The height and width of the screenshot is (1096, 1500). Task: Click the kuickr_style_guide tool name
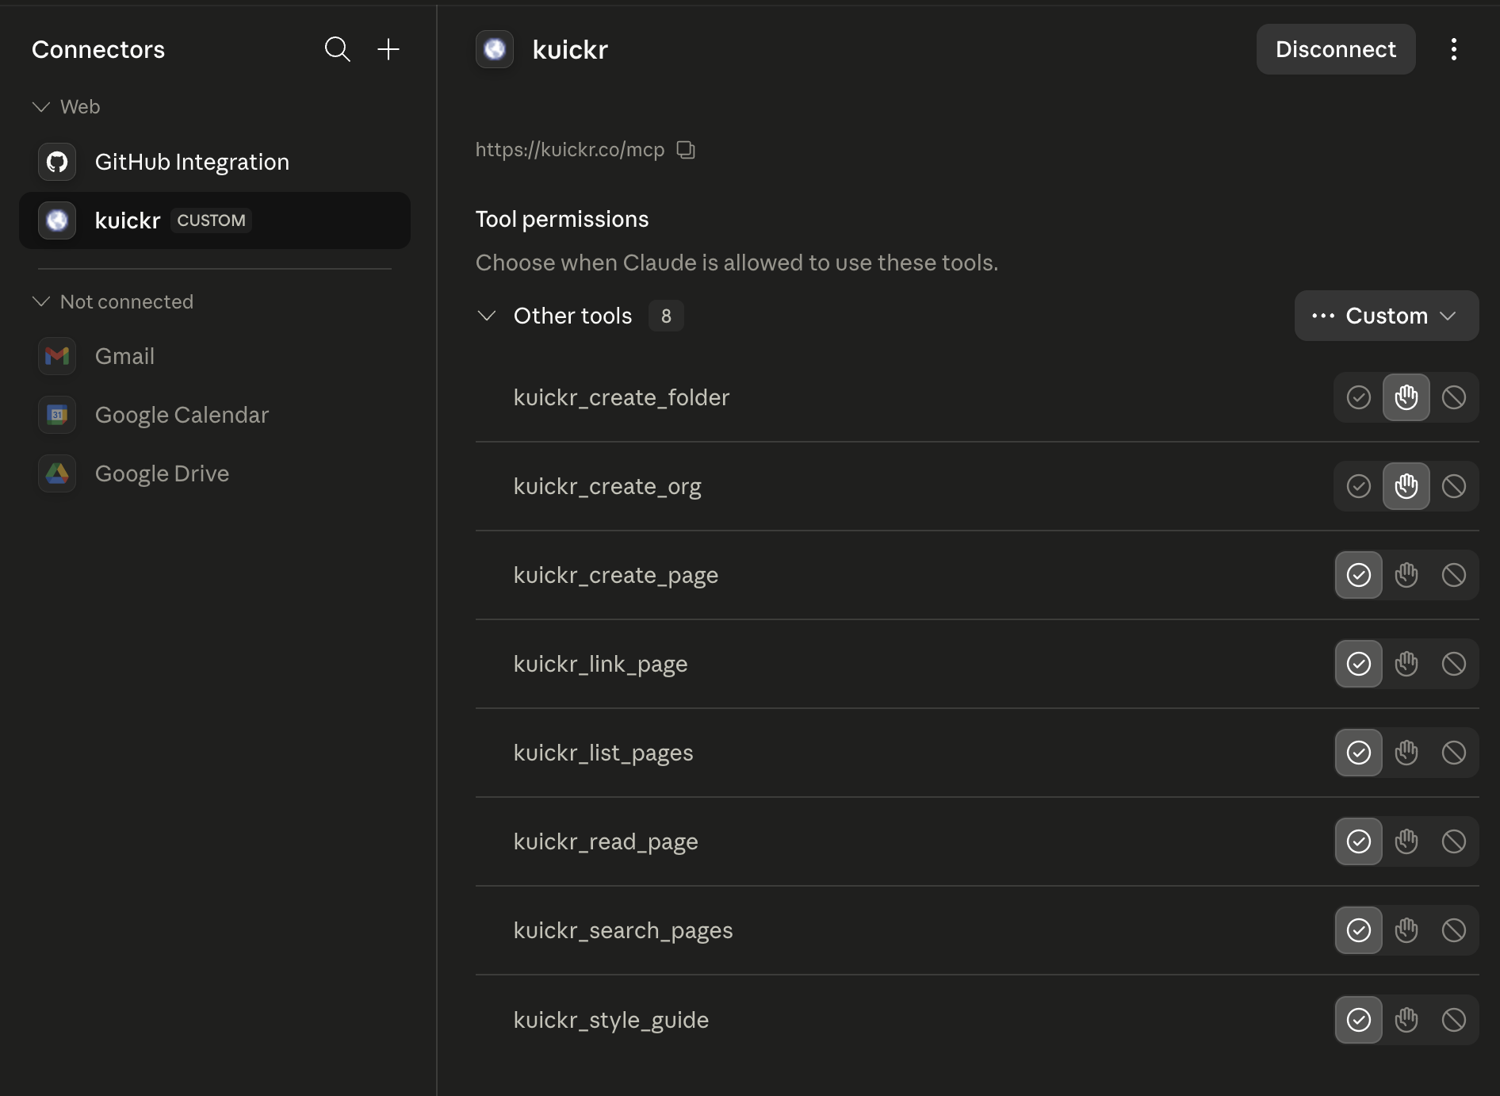click(611, 1020)
